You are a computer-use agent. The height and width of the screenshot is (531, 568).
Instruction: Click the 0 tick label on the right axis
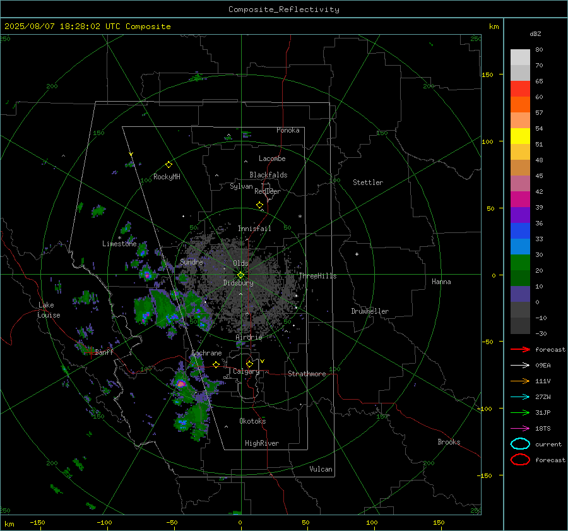coord(494,275)
